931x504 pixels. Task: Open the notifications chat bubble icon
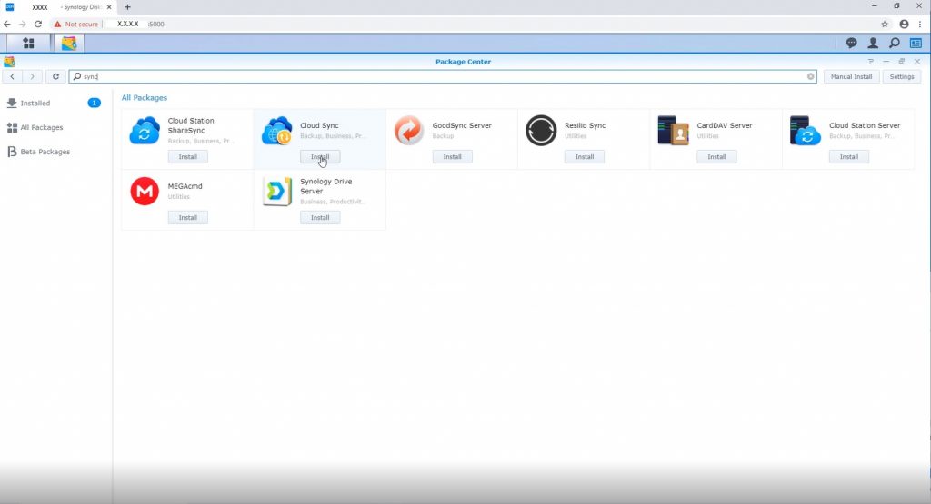[851, 43]
